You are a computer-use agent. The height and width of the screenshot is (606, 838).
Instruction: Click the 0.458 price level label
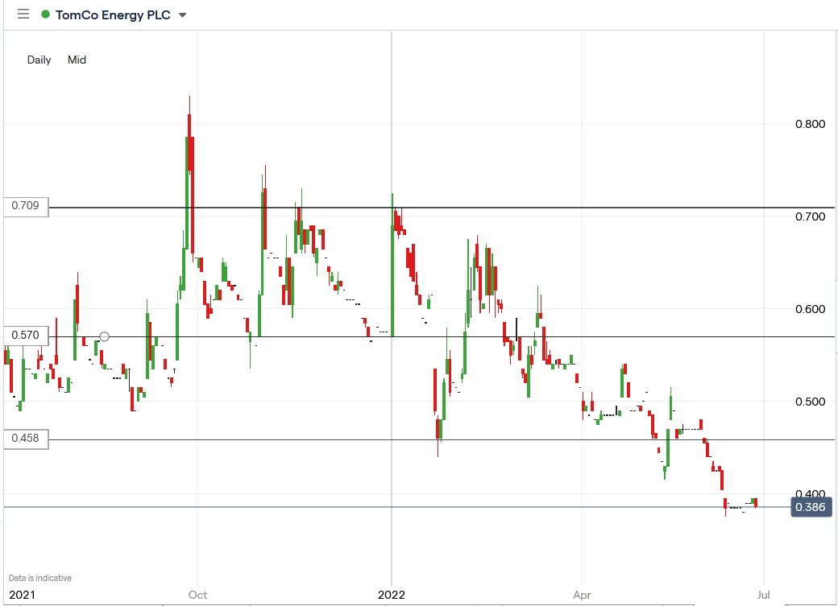[x=23, y=439]
